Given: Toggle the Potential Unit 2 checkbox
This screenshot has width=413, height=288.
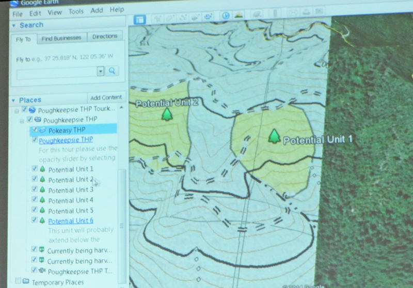Looking at the screenshot, I should [35, 179].
